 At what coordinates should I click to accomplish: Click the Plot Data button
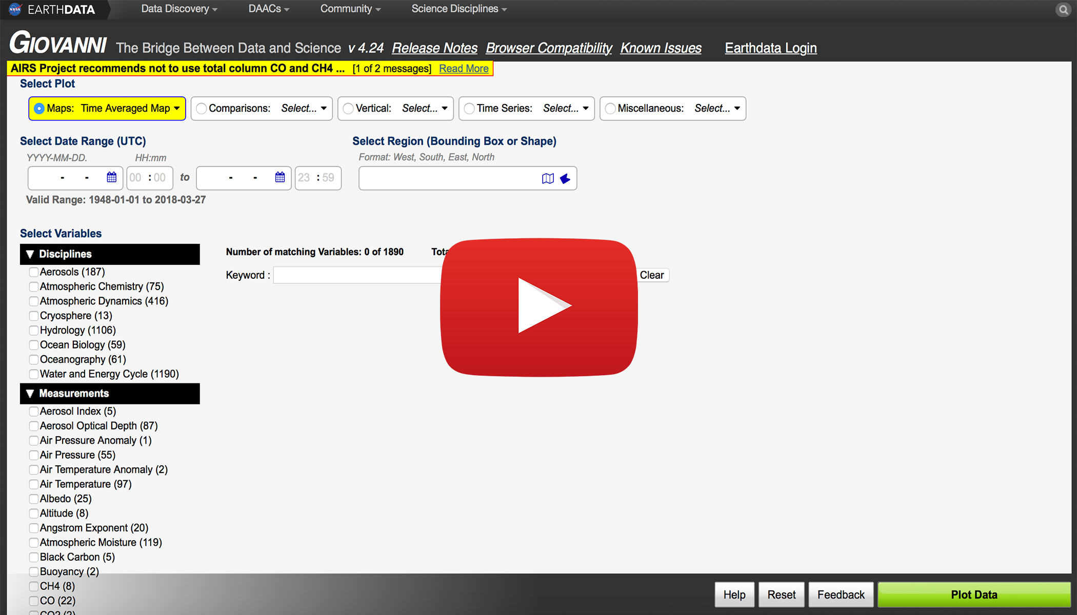tap(974, 594)
